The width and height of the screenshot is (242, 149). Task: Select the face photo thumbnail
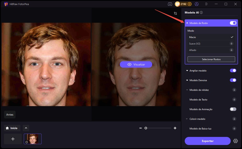pyautogui.click(x=33, y=139)
